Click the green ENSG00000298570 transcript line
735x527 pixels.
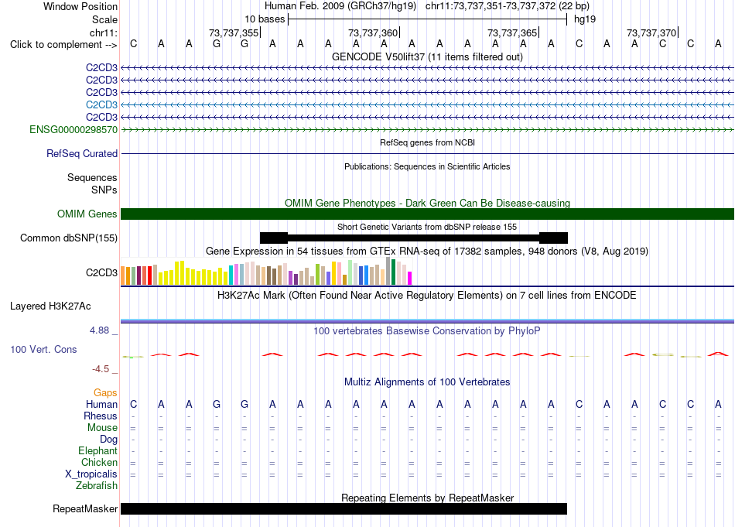point(427,129)
